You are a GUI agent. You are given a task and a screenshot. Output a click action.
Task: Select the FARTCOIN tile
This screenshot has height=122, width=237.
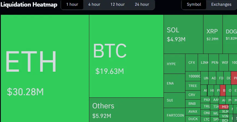[x=174, y=115]
